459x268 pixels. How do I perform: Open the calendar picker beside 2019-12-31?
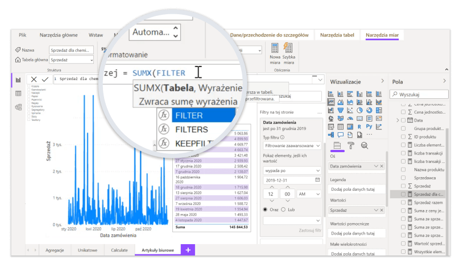click(317, 180)
